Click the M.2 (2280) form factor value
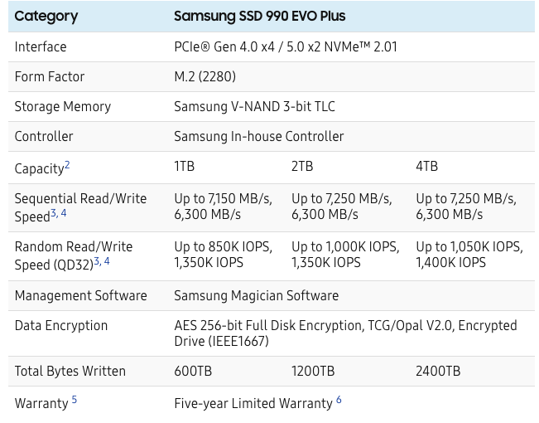 (205, 76)
